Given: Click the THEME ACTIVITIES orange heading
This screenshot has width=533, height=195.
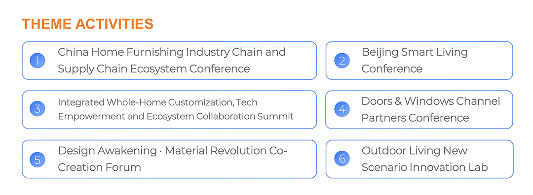Looking at the screenshot, I should [88, 24].
